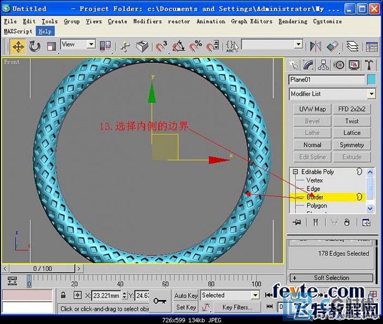Click the Mirror tool icon
The image size is (383, 324).
click(x=316, y=46)
